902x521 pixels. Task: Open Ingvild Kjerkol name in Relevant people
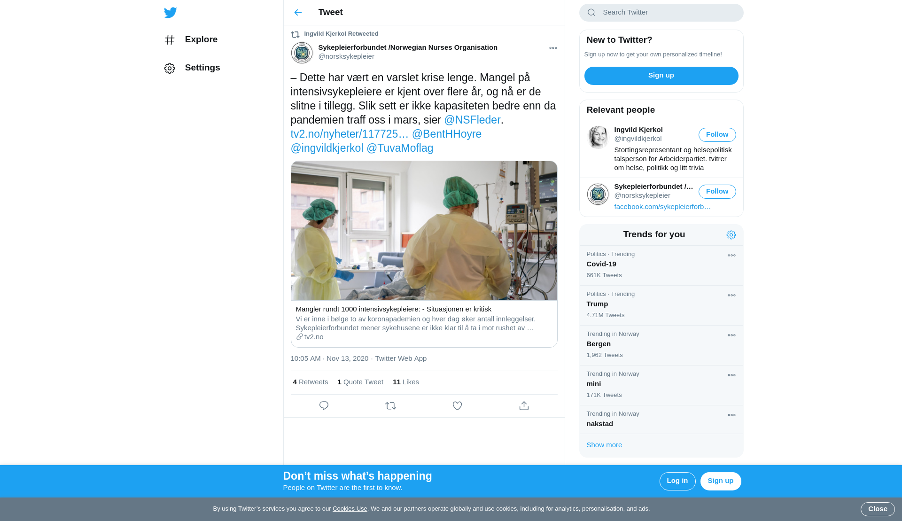[x=638, y=130]
